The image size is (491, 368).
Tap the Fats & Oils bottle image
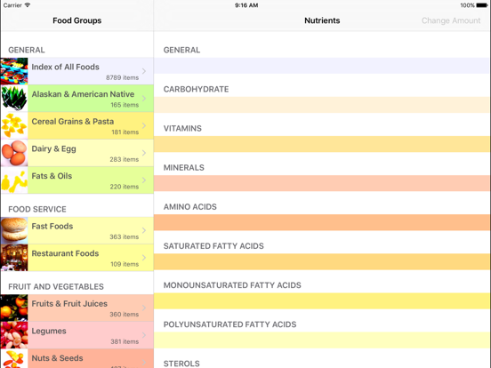pyautogui.click(x=14, y=180)
